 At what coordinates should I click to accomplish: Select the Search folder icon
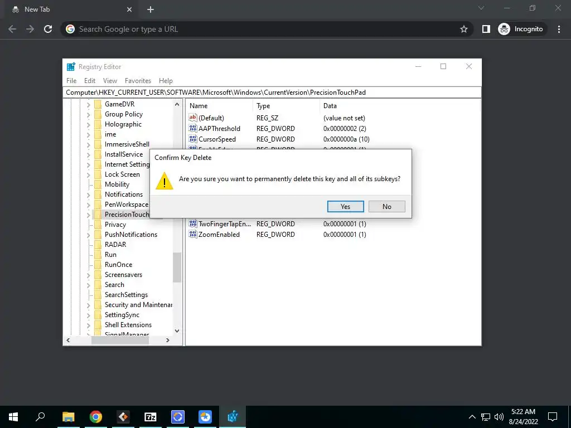[x=97, y=285]
